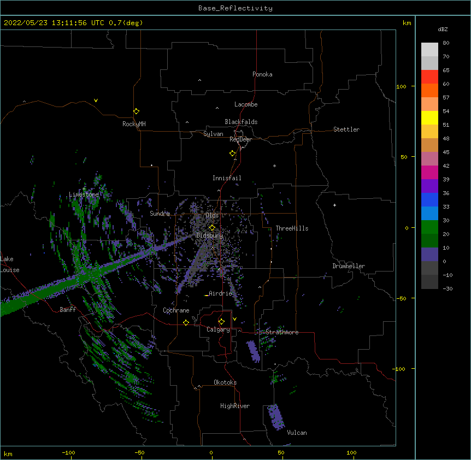Click the purple echo patch north of Vulcan

(276, 417)
